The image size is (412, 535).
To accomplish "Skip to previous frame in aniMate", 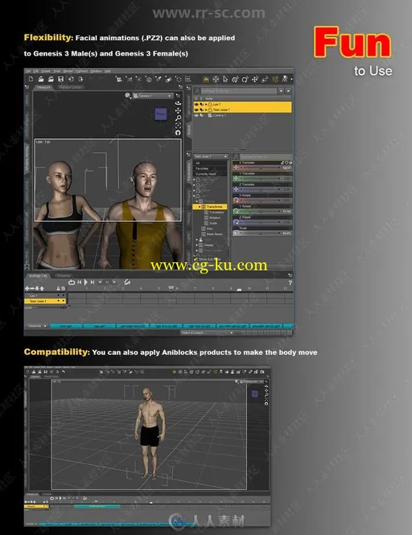I will click(79, 282).
